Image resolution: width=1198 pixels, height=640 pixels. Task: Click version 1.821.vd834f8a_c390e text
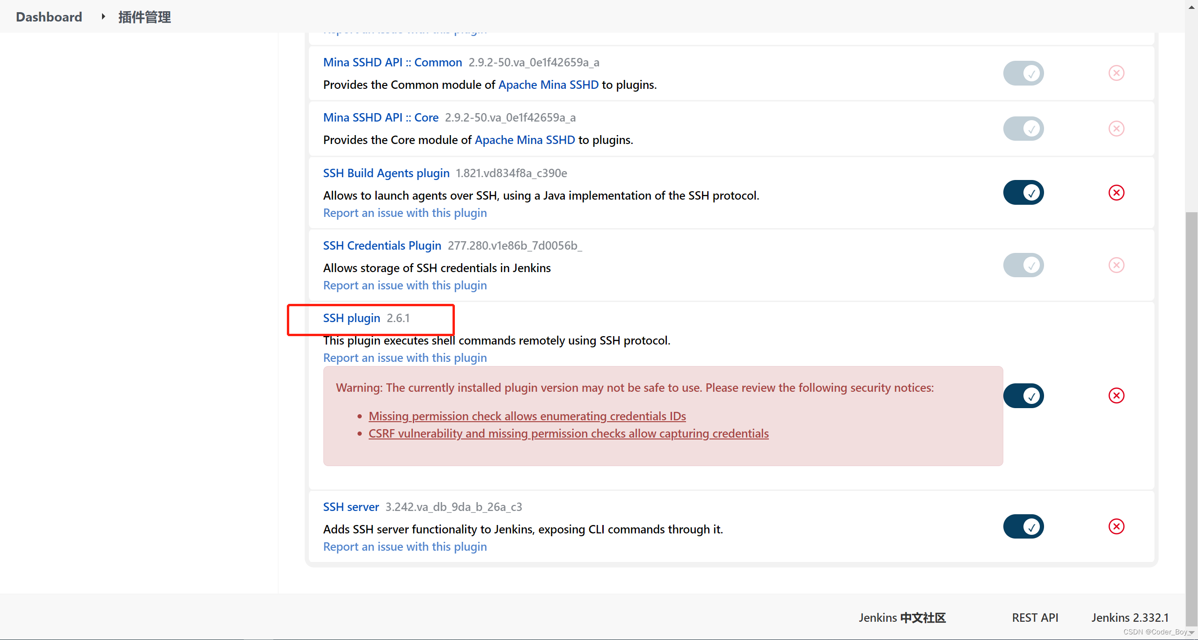511,173
